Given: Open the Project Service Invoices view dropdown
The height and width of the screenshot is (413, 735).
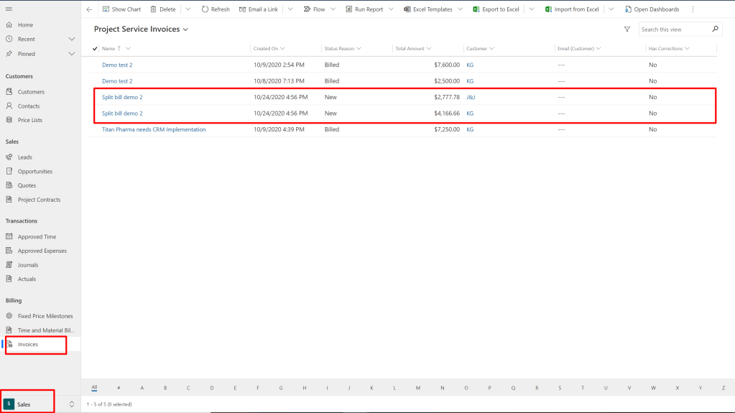Looking at the screenshot, I should tap(185, 29).
